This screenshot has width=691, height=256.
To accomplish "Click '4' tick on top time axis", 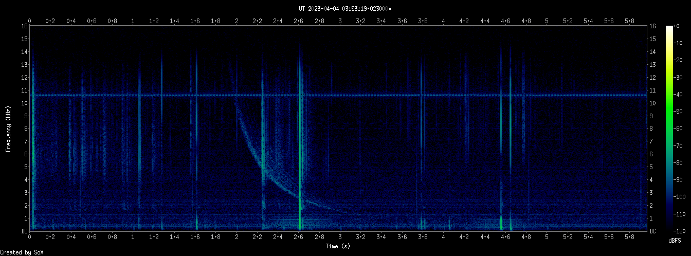I will (x=443, y=21).
